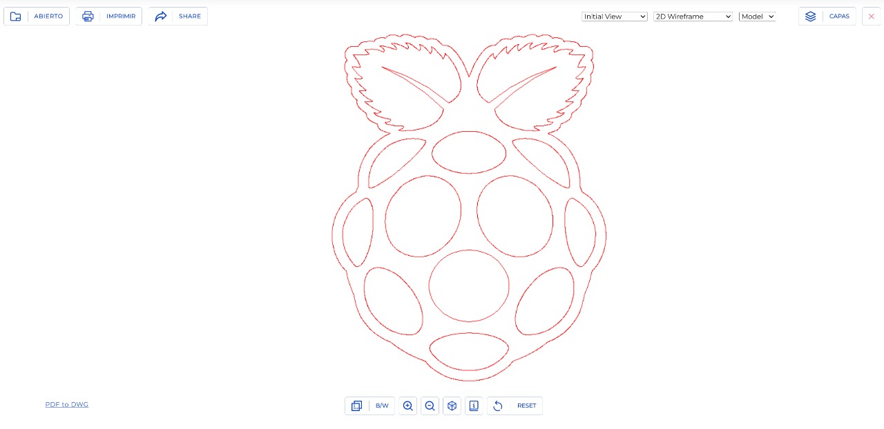Click the IMPRIMIR print button
The width and height of the screenshot is (884, 429).
109,16
